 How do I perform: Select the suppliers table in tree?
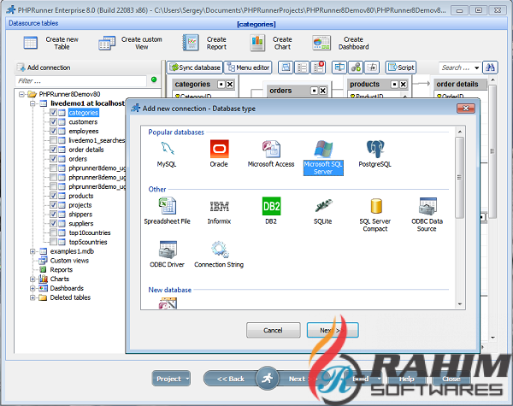pyautogui.click(x=81, y=223)
